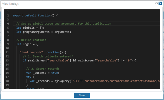Click the pjs.query SELECT customerNumber line

tap(95, 81)
